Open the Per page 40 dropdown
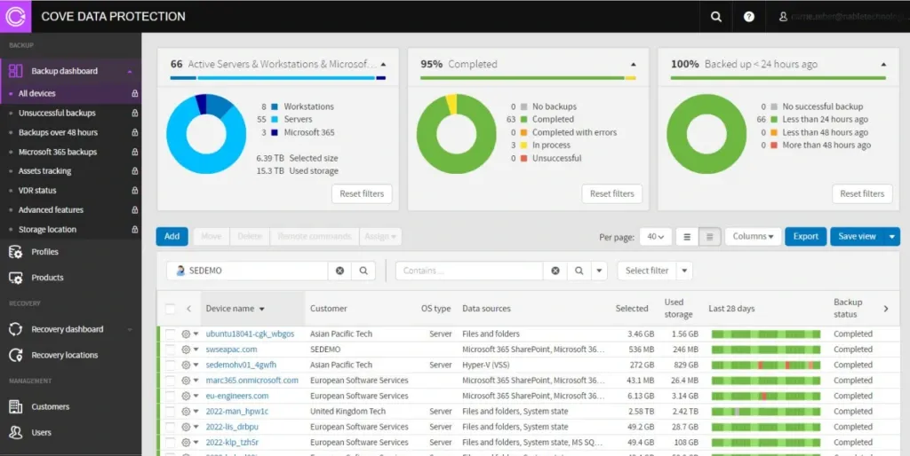The image size is (910, 456). coord(656,236)
